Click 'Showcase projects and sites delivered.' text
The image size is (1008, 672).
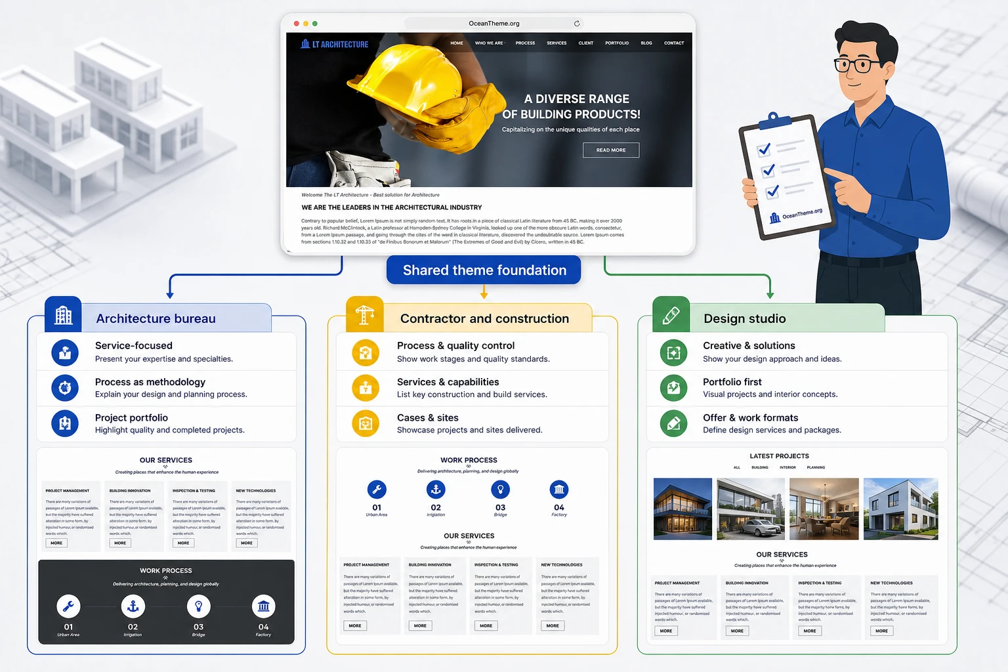[x=470, y=430]
